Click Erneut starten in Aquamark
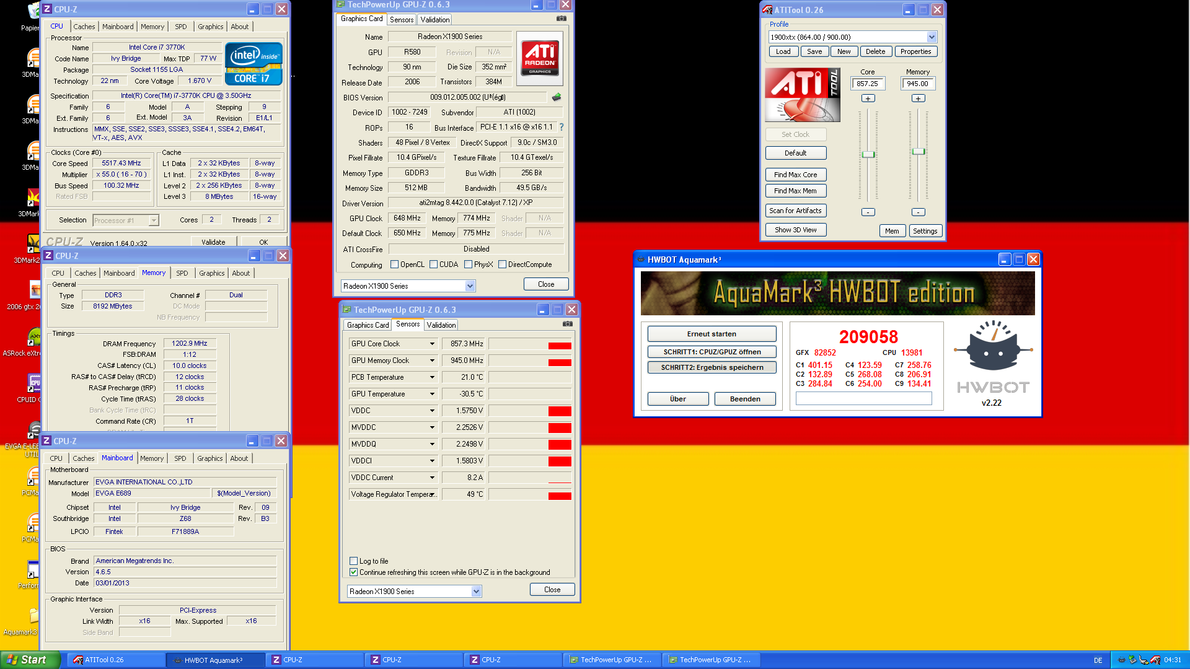Image resolution: width=1190 pixels, height=669 pixels. [712, 334]
